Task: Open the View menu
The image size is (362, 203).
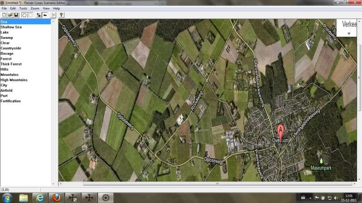Action: pyautogui.click(x=46, y=8)
